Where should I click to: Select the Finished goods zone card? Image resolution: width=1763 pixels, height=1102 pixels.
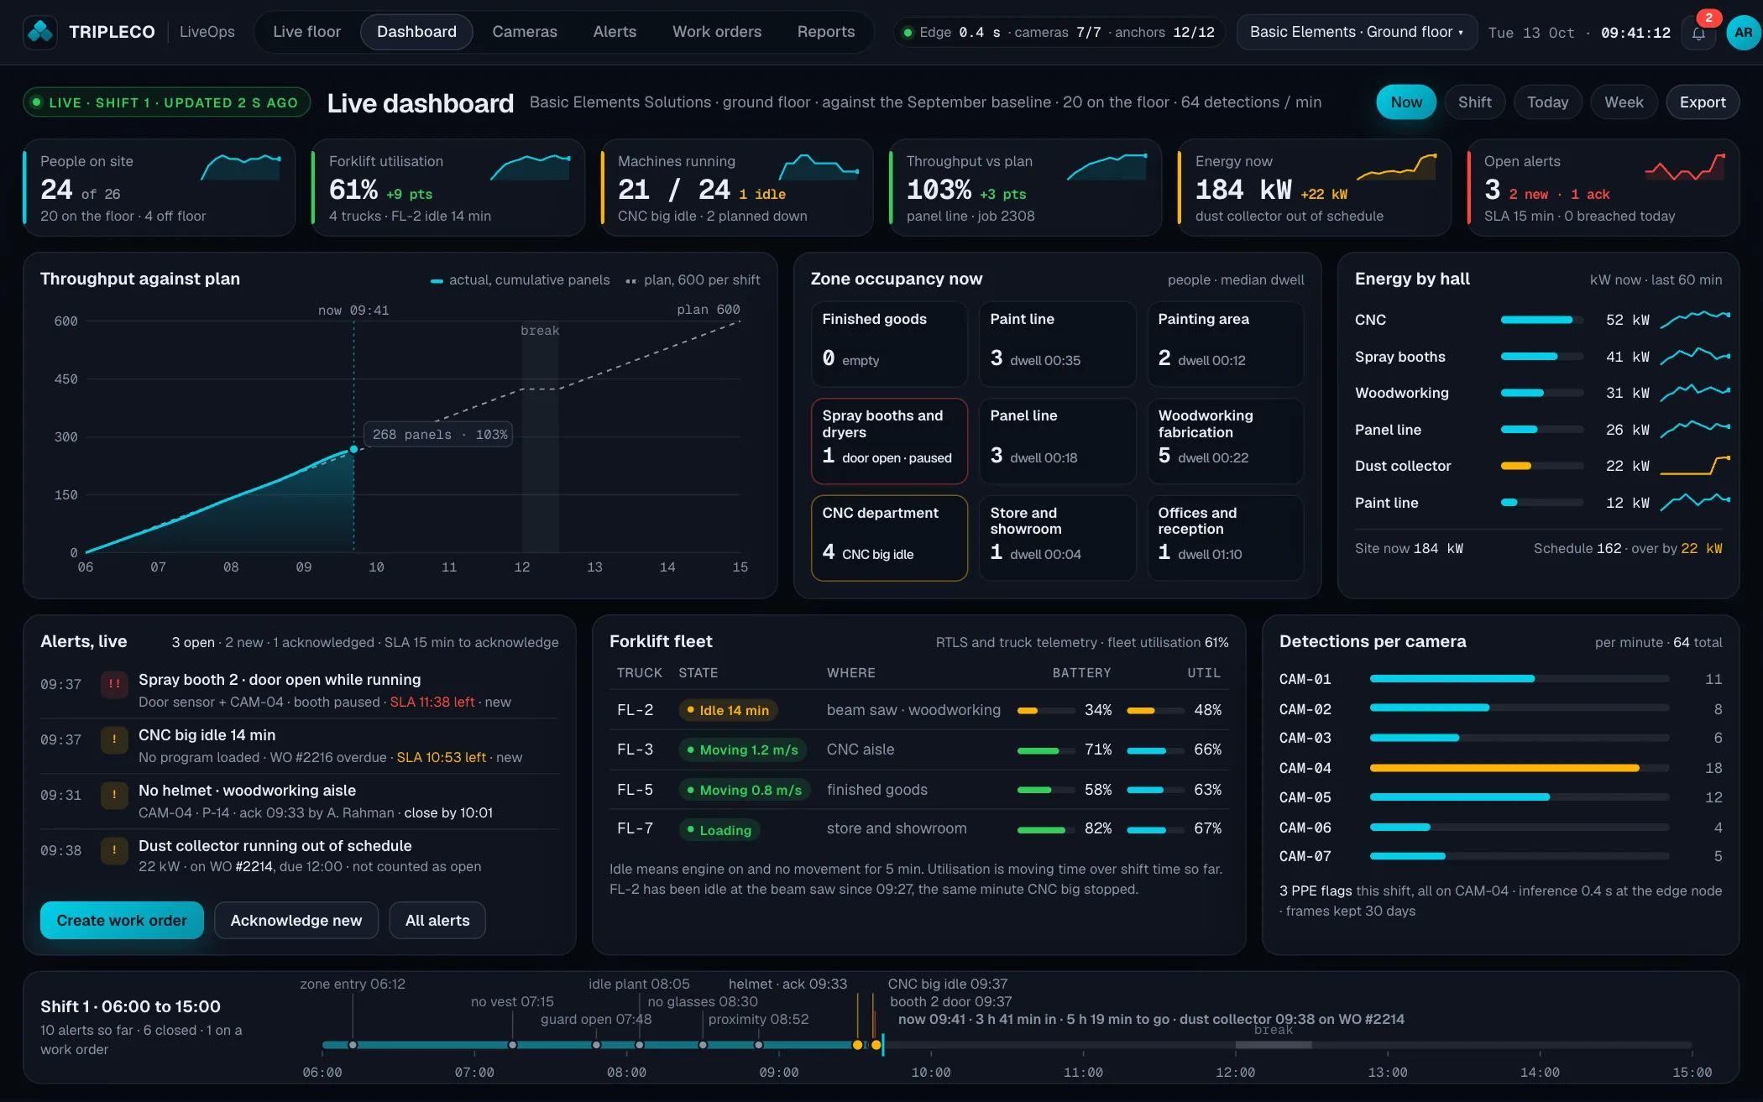click(x=889, y=344)
